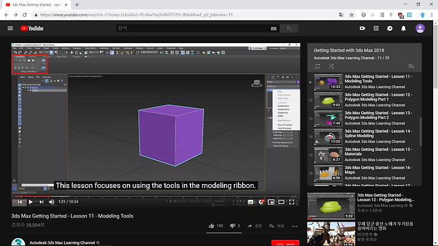
Task: Go forward in the browser
Action: tap(15, 15)
